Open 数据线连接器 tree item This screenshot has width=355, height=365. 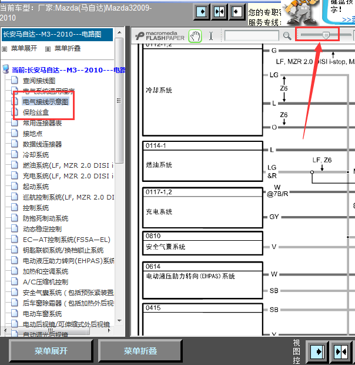[x=42, y=144]
